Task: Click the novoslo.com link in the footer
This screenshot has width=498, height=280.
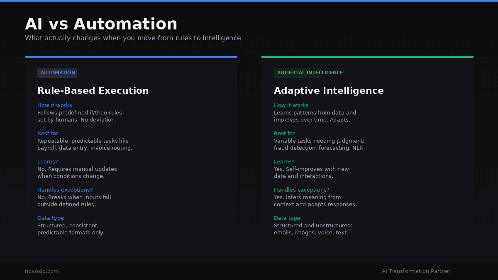Action: point(41,271)
